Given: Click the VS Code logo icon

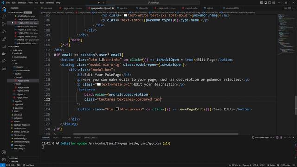Looking at the screenshot, I should point(3,3).
